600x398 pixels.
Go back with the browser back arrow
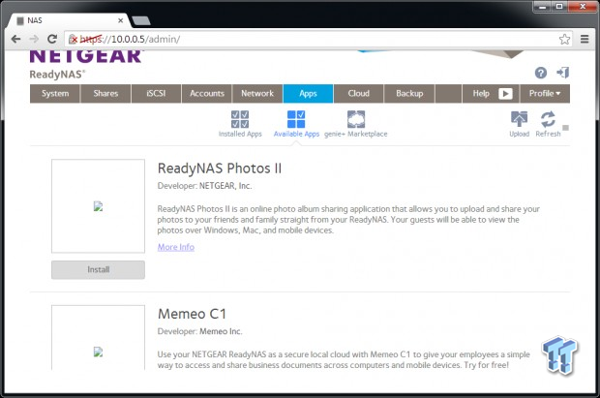[x=15, y=39]
